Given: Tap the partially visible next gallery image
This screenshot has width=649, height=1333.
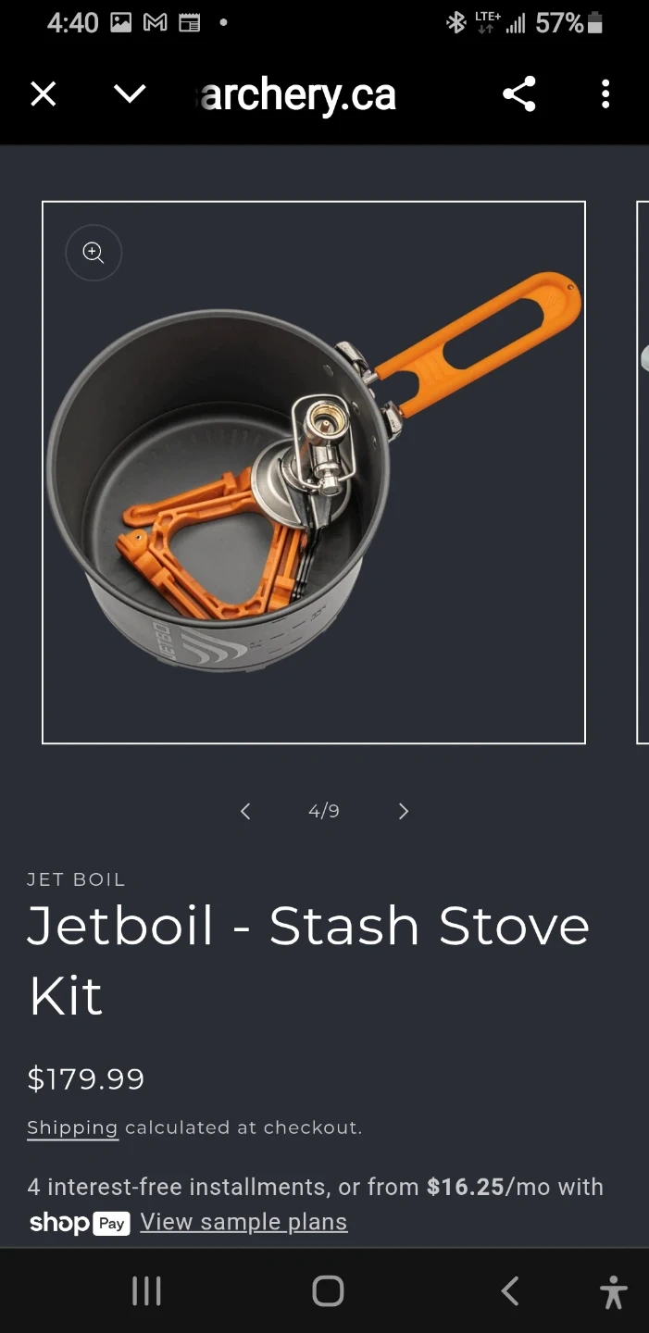Looking at the screenshot, I should tap(643, 472).
